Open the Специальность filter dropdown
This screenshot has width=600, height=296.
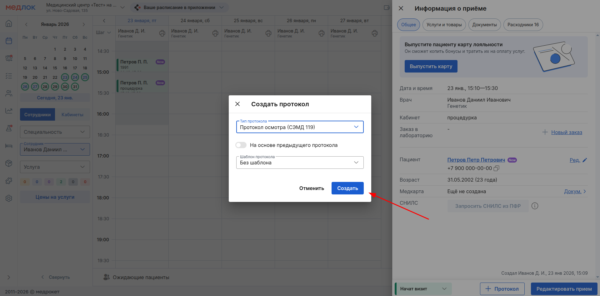pos(55,132)
